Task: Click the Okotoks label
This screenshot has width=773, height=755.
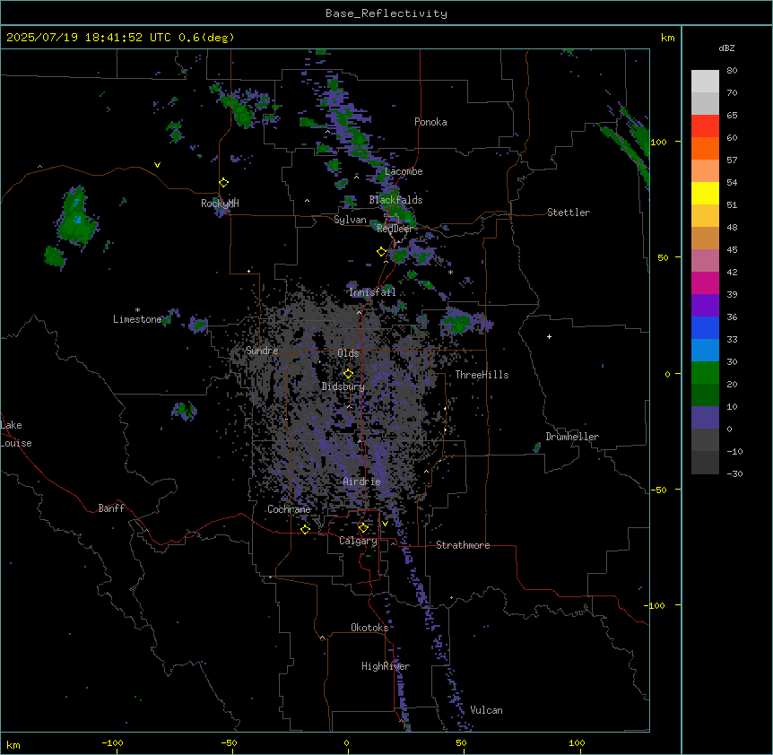Action: click(x=369, y=628)
